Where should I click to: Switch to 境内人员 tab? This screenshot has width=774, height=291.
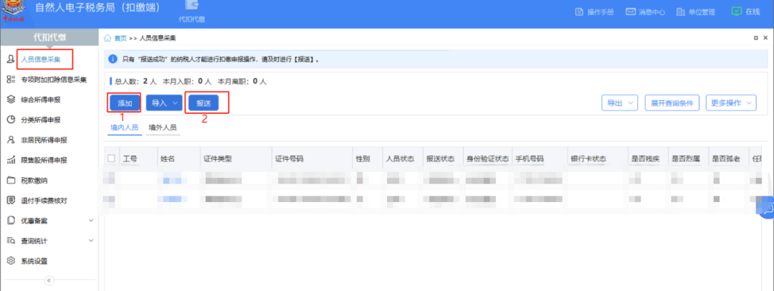(x=125, y=128)
